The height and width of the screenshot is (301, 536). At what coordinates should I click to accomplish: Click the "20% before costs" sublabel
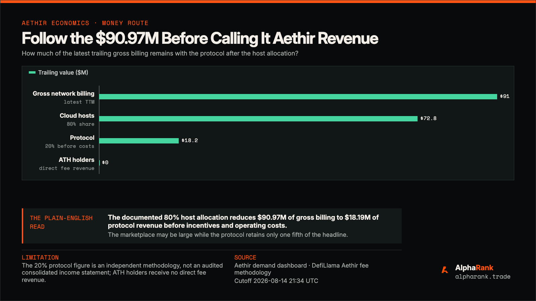coord(70,146)
